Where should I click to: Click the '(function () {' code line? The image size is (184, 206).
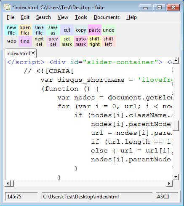[x=70, y=89]
